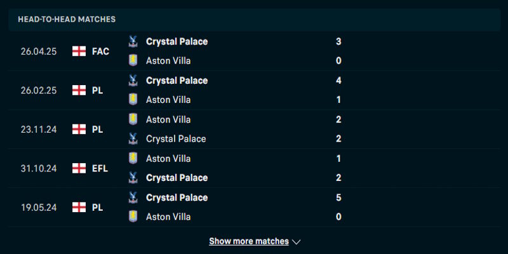Click Crystal Palace crest in 26.04.25 FAC match
This screenshot has height=254, width=508.
[x=133, y=41]
